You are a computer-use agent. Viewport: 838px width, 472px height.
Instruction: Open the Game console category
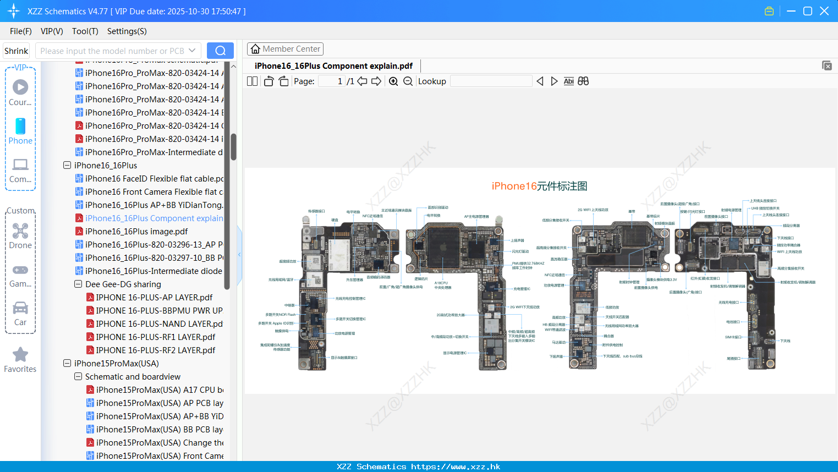pyautogui.click(x=20, y=276)
